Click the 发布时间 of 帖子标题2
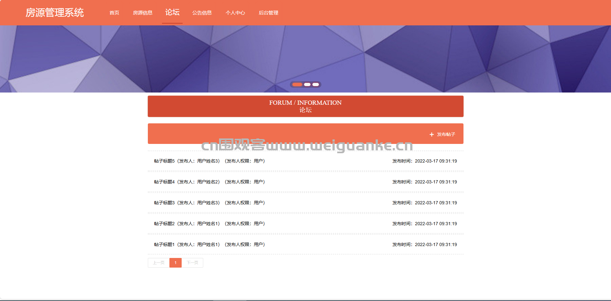The height and width of the screenshot is (301, 611). click(x=425, y=224)
